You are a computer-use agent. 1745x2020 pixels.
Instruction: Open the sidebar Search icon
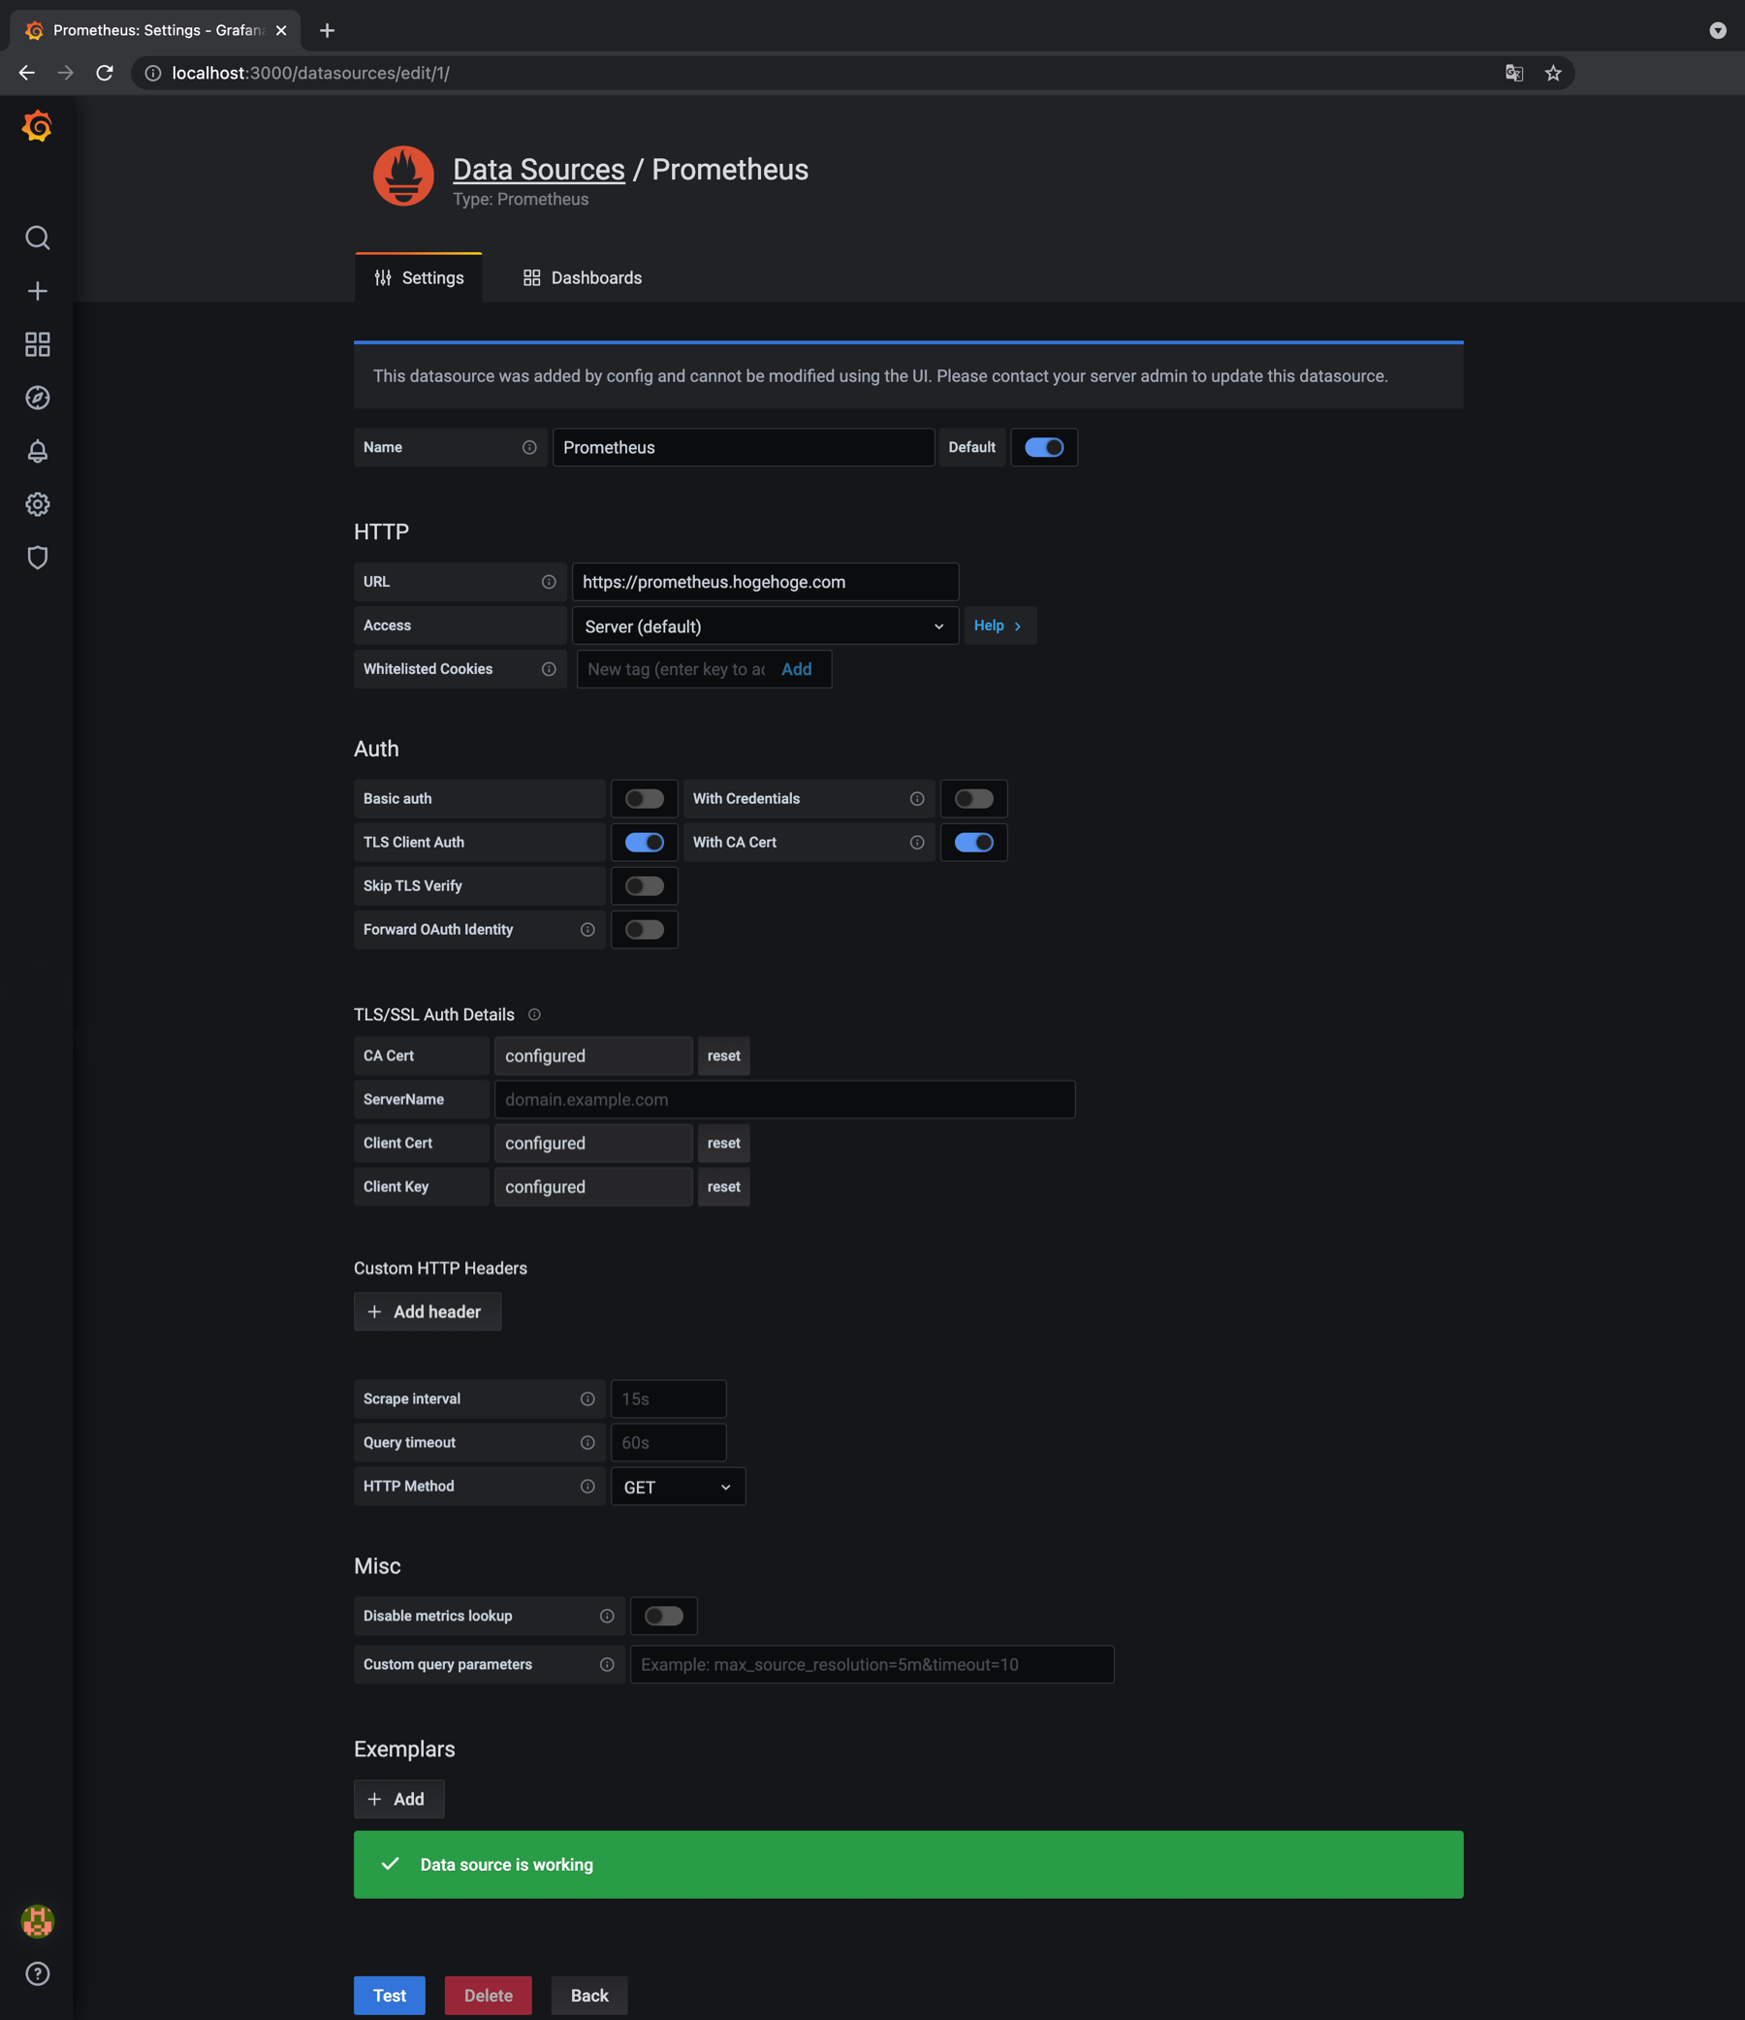coord(37,238)
